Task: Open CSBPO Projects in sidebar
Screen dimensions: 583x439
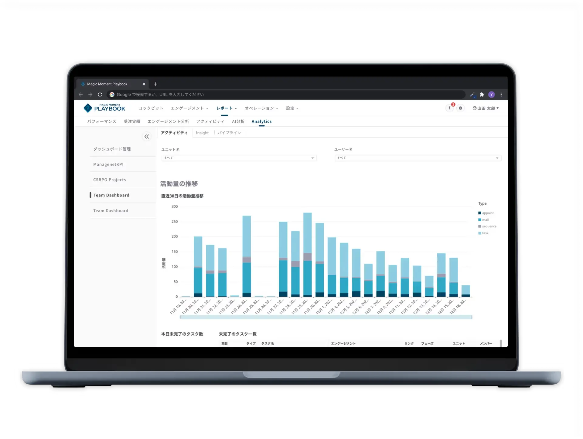Action: 109,180
